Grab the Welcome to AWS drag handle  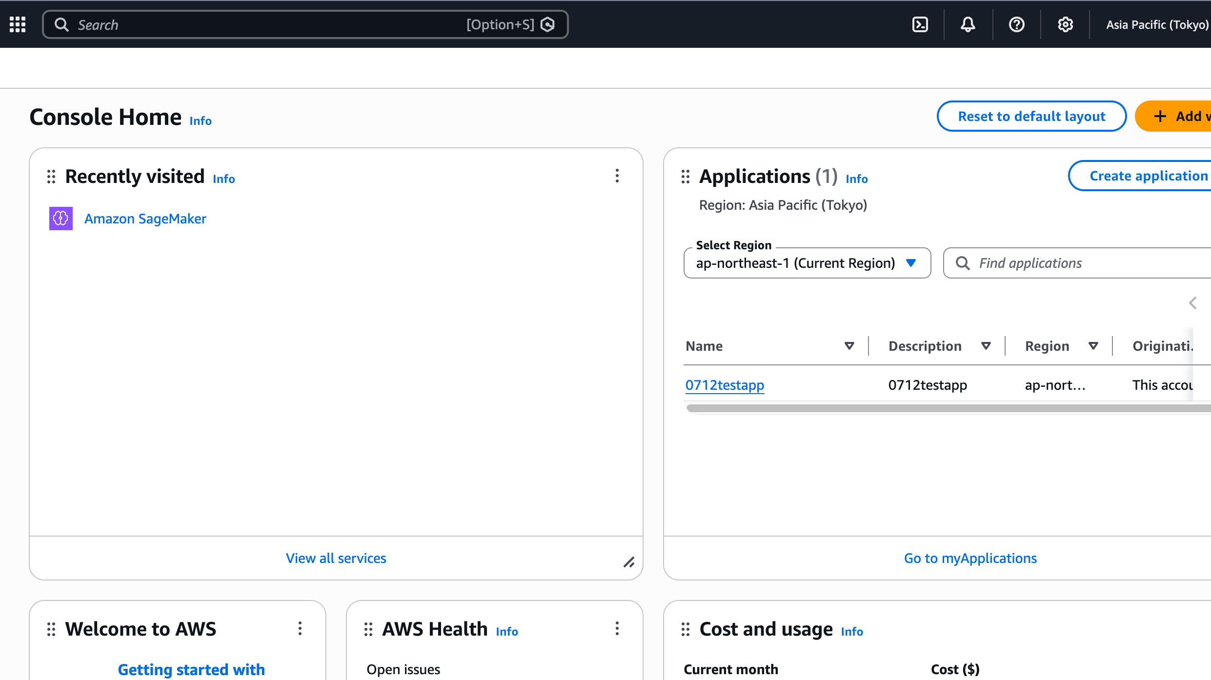(x=51, y=629)
